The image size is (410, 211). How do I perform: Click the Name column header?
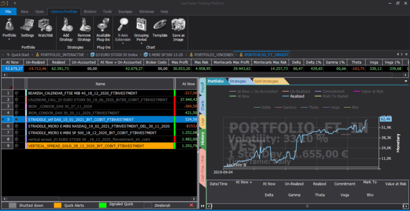click(100, 84)
